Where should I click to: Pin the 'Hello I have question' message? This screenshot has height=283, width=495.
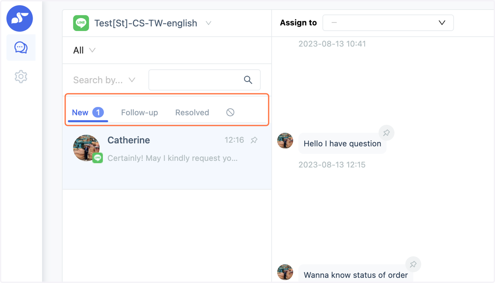[387, 133]
